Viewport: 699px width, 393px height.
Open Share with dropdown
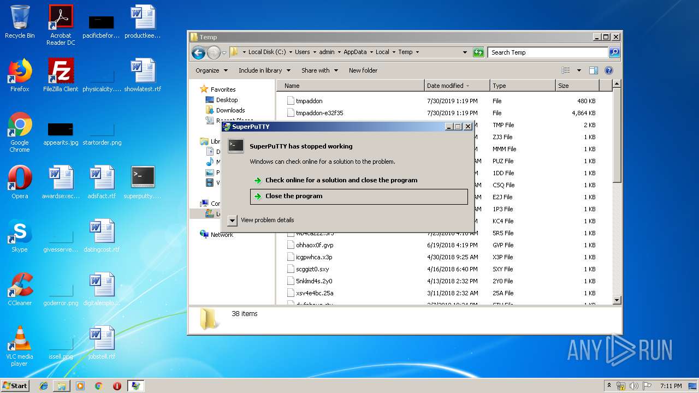(319, 70)
